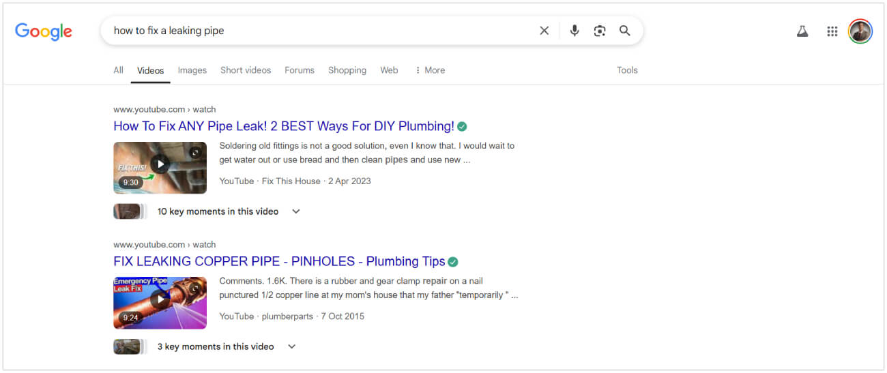
Task: Click first result's www.youtube.com › watch URL
Action: pos(164,109)
